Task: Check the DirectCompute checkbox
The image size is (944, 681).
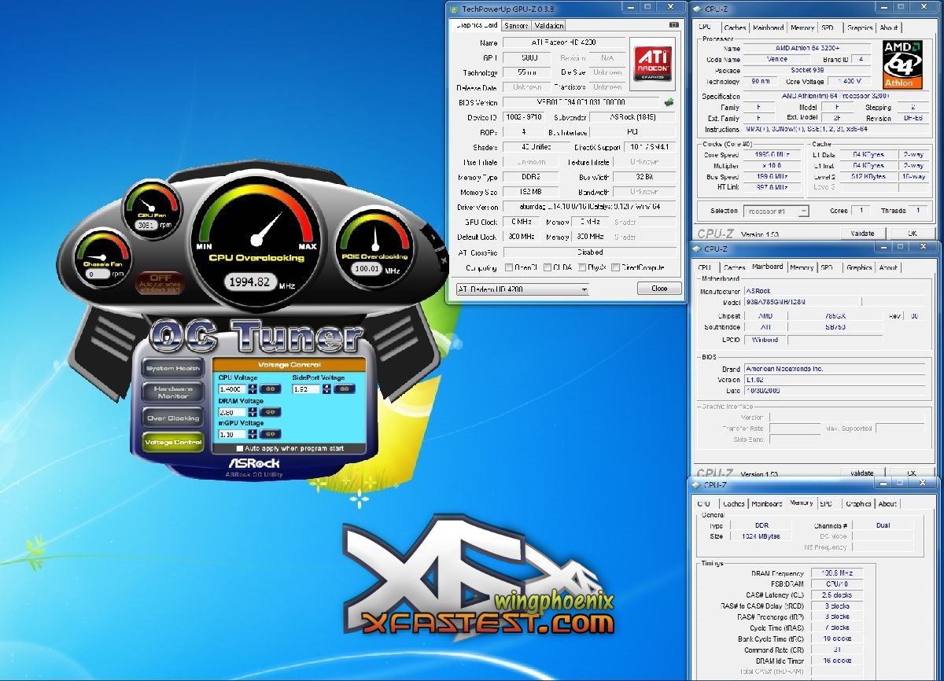Action: pyautogui.click(x=616, y=267)
